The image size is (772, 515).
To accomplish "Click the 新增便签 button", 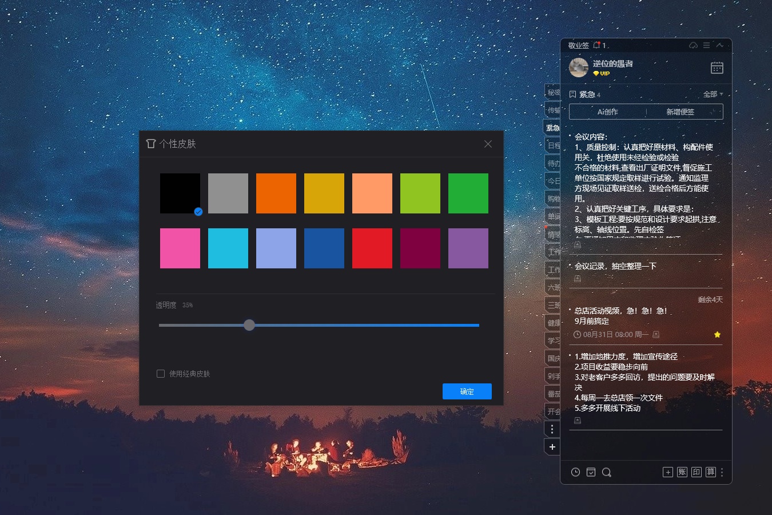I will 680,112.
